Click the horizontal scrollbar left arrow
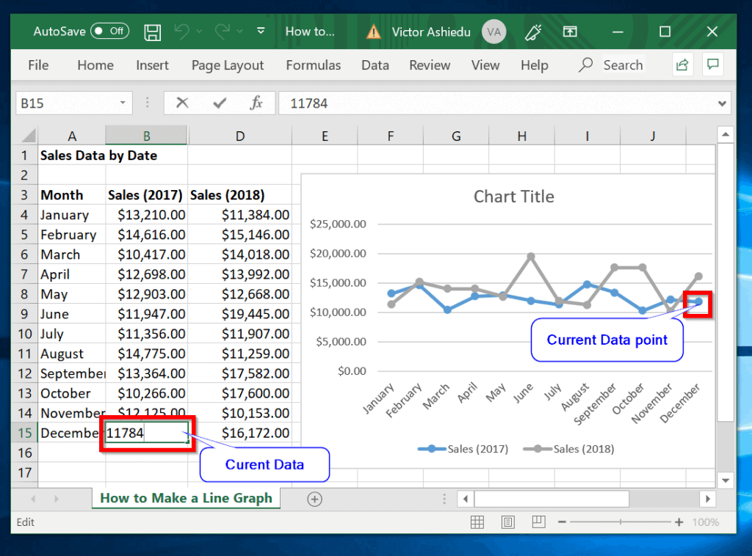752x556 pixels. pyautogui.click(x=465, y=499)
